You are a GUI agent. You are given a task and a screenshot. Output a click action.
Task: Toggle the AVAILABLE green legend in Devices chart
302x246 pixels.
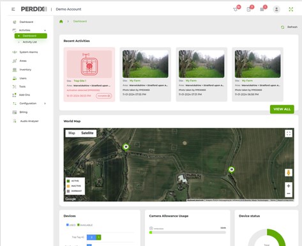click(x=85, y=225)
